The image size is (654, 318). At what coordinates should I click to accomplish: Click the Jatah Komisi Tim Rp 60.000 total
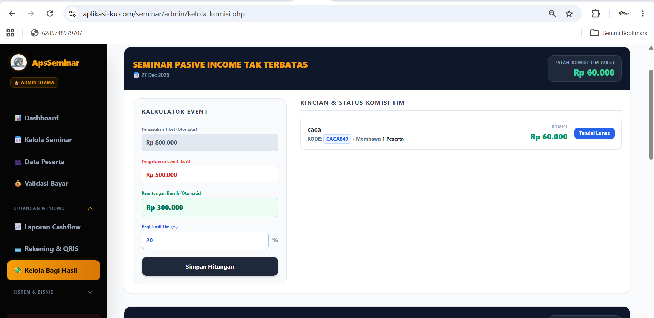[x=594, y=72]
